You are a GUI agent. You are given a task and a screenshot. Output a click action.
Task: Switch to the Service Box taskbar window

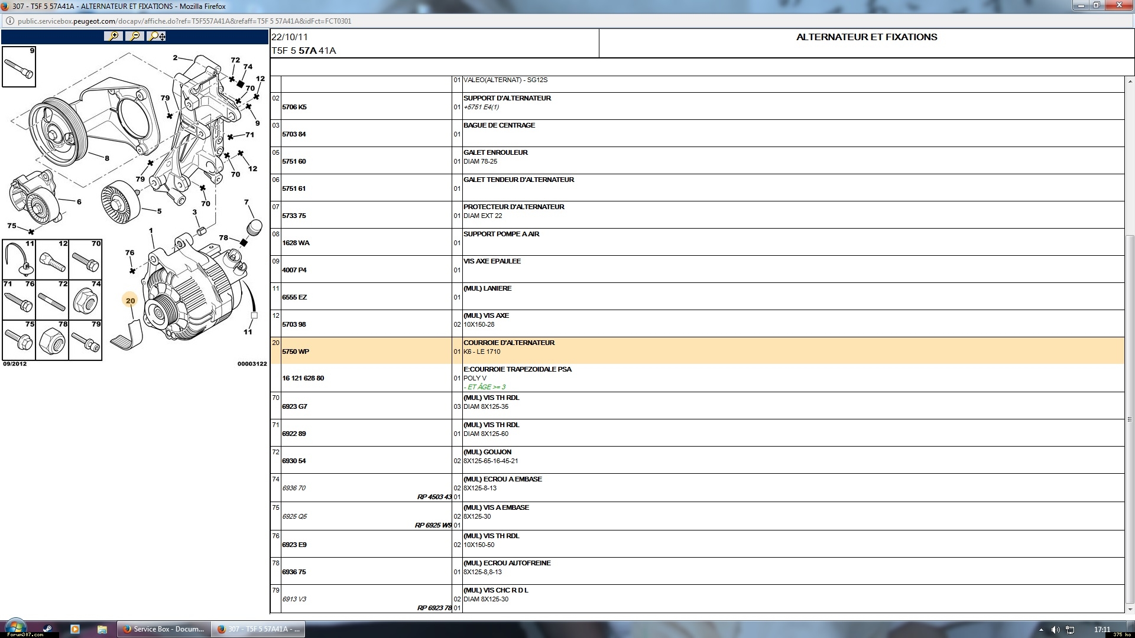(x=163, y=629)
